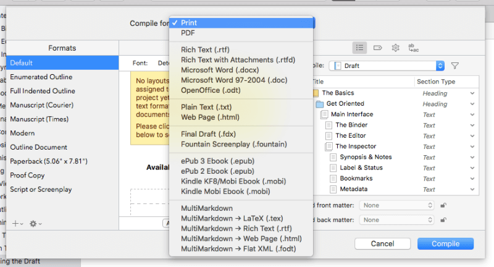The width and height of the screenshot is (494, 267).
Task: Click the Metadata document icon
Action: point(333,189)
